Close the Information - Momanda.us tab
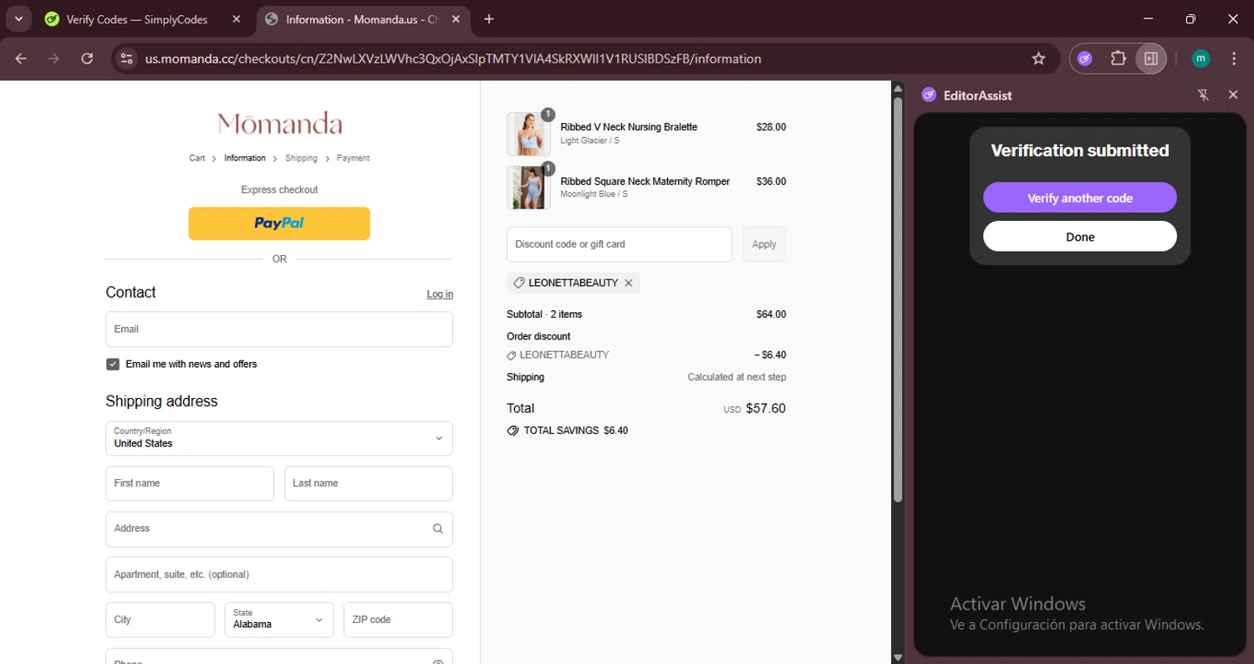The width and height of the screenshot is (1254, 664). point(456,19)
